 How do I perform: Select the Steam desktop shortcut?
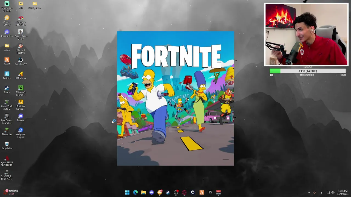pyautogui.click(x=7, y=89)
